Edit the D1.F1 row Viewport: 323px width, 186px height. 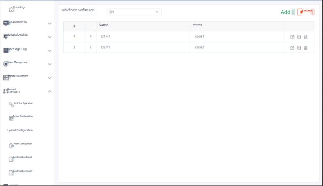[292, 37]
